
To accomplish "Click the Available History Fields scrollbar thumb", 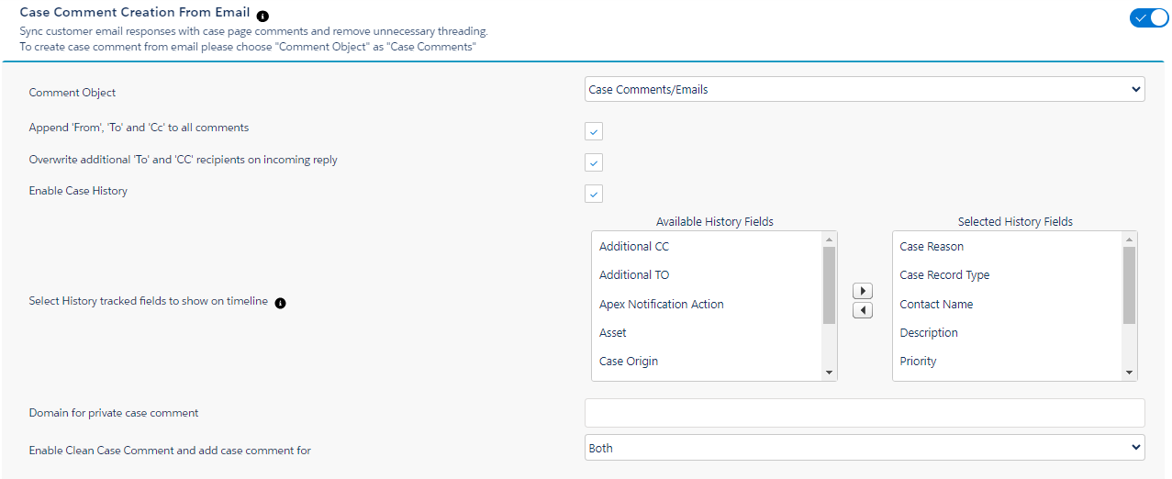I will 829,285.
